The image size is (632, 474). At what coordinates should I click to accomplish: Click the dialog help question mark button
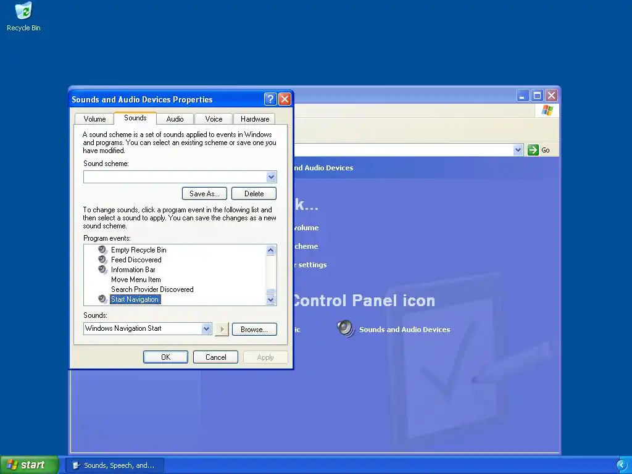click(x=270, y=99)
